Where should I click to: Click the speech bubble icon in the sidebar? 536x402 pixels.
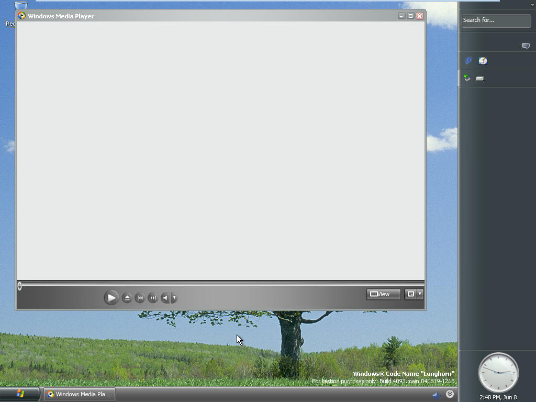pos(526,46)
